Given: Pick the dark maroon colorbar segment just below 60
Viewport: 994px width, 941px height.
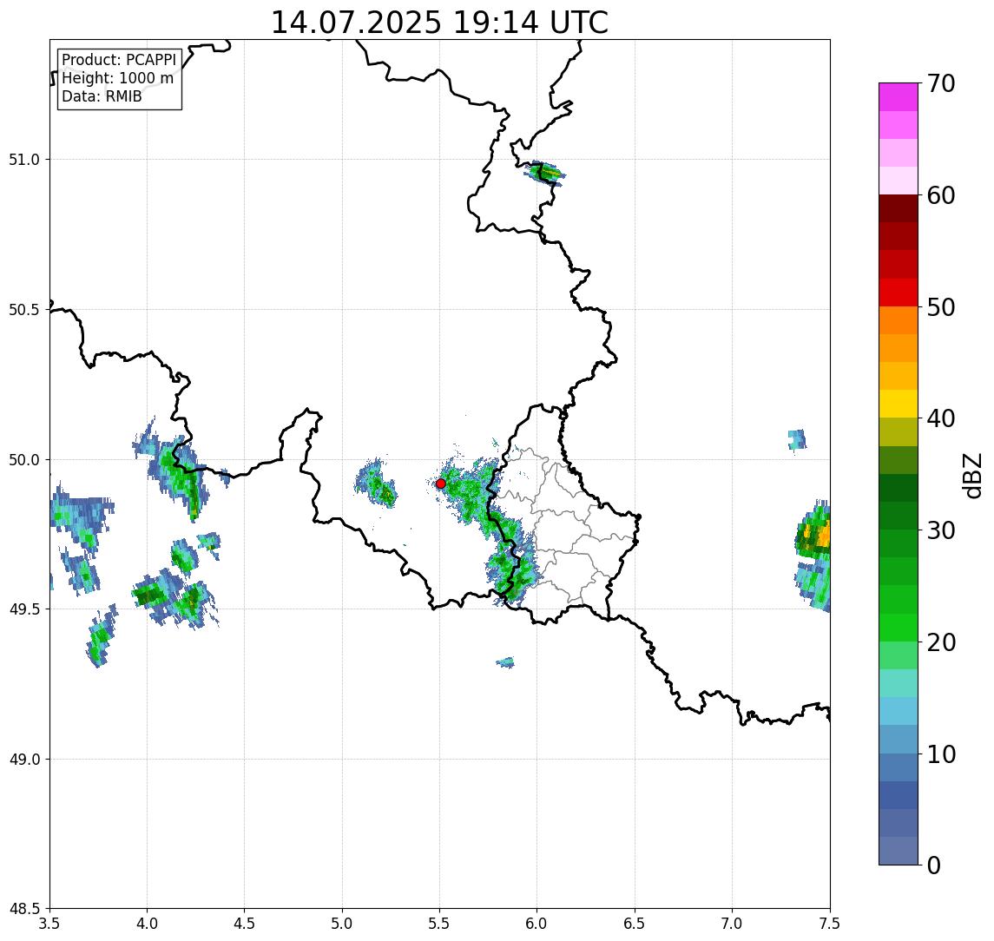Looking at the screenshot, I should pyautogui.click(x=899, y=208).
